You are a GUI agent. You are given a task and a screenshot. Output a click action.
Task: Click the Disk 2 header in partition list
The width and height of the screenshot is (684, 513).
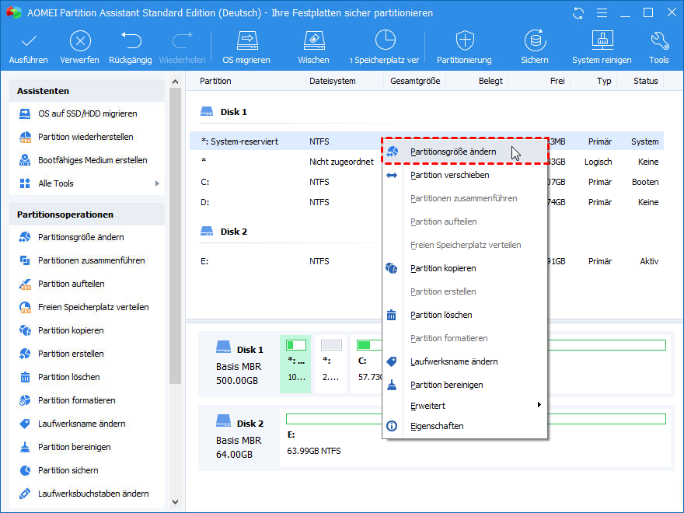click(224, 232)
